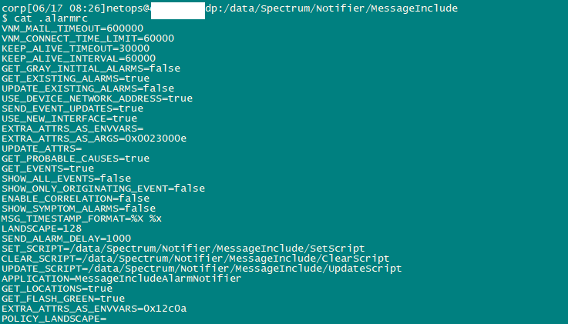Click the SEND_EVENT_UPDATES=true line

coord(72,109)
